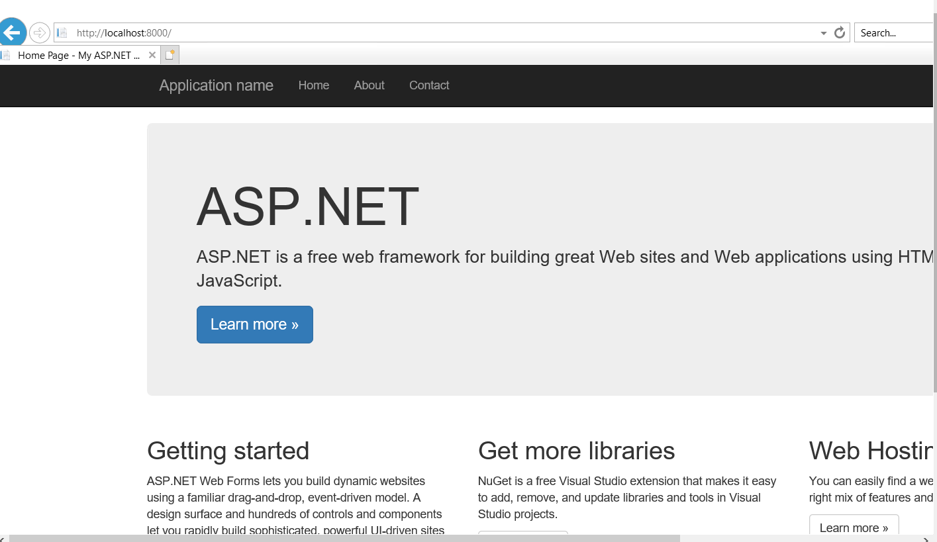The width and height of the screenshot is (937, 542).
Task: Click the 'ASP.NET is a free web framework' text
Action: pos(565,269)
